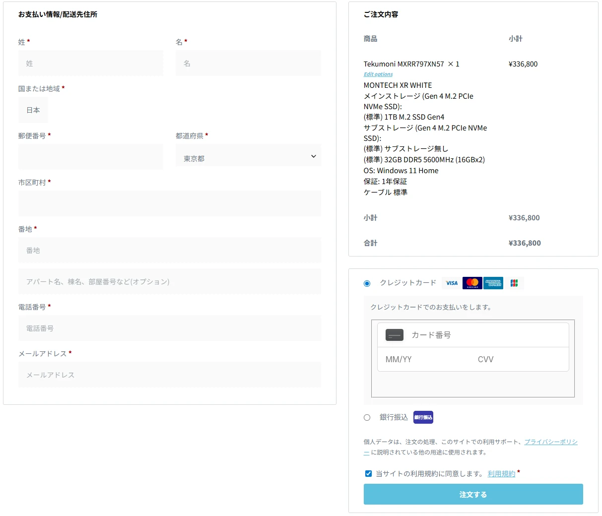Open the 都道府県 dropdown showing 東京都
This screenshot has width=602, height=516.
248,156
